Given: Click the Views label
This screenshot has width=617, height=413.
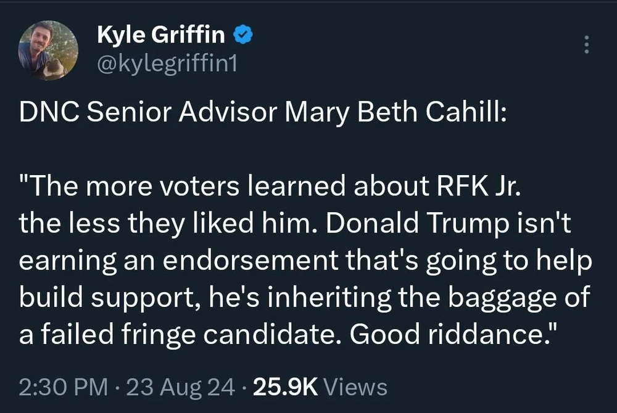Looking at the screenshot, I should (x=356, y=387).
